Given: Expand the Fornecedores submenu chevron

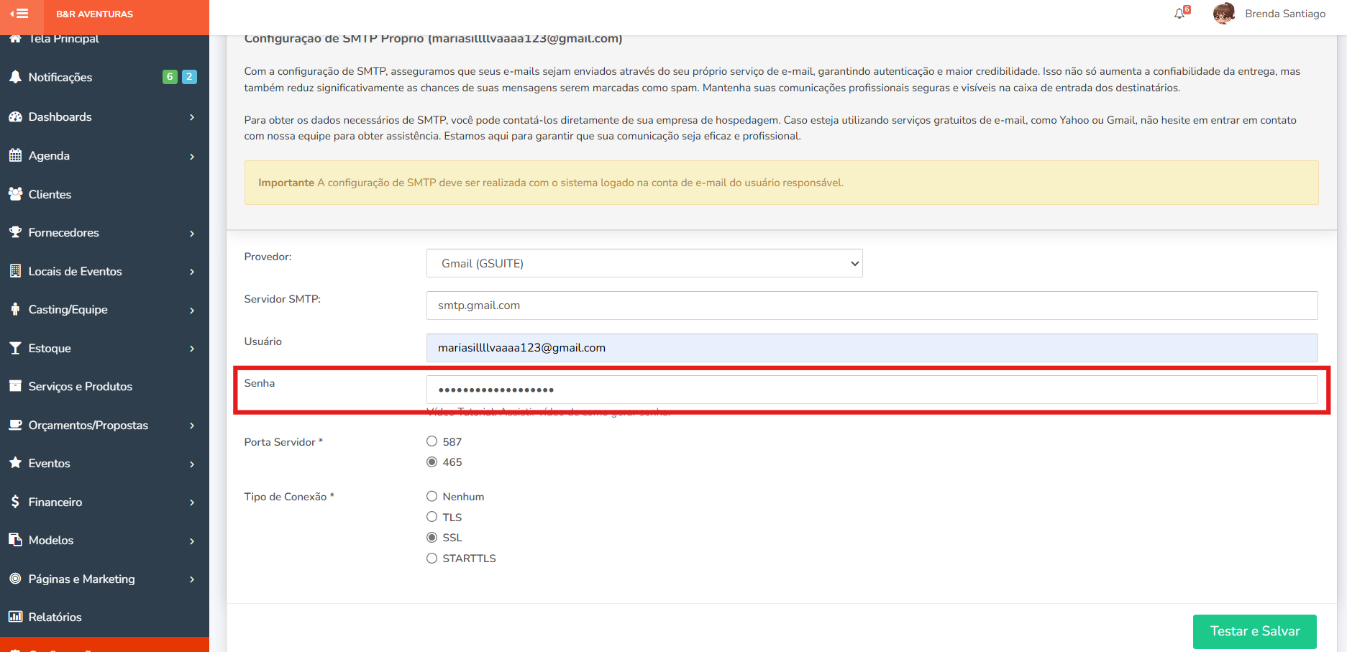Looking at the screenshot, I should pos(192,233).
